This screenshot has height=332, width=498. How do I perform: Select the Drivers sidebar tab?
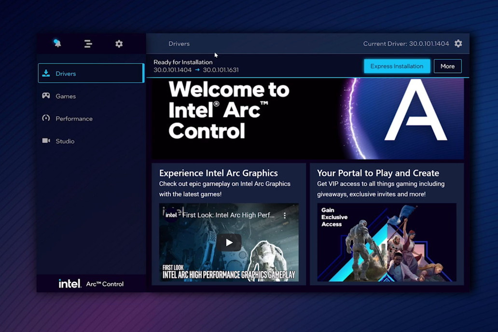91,73
